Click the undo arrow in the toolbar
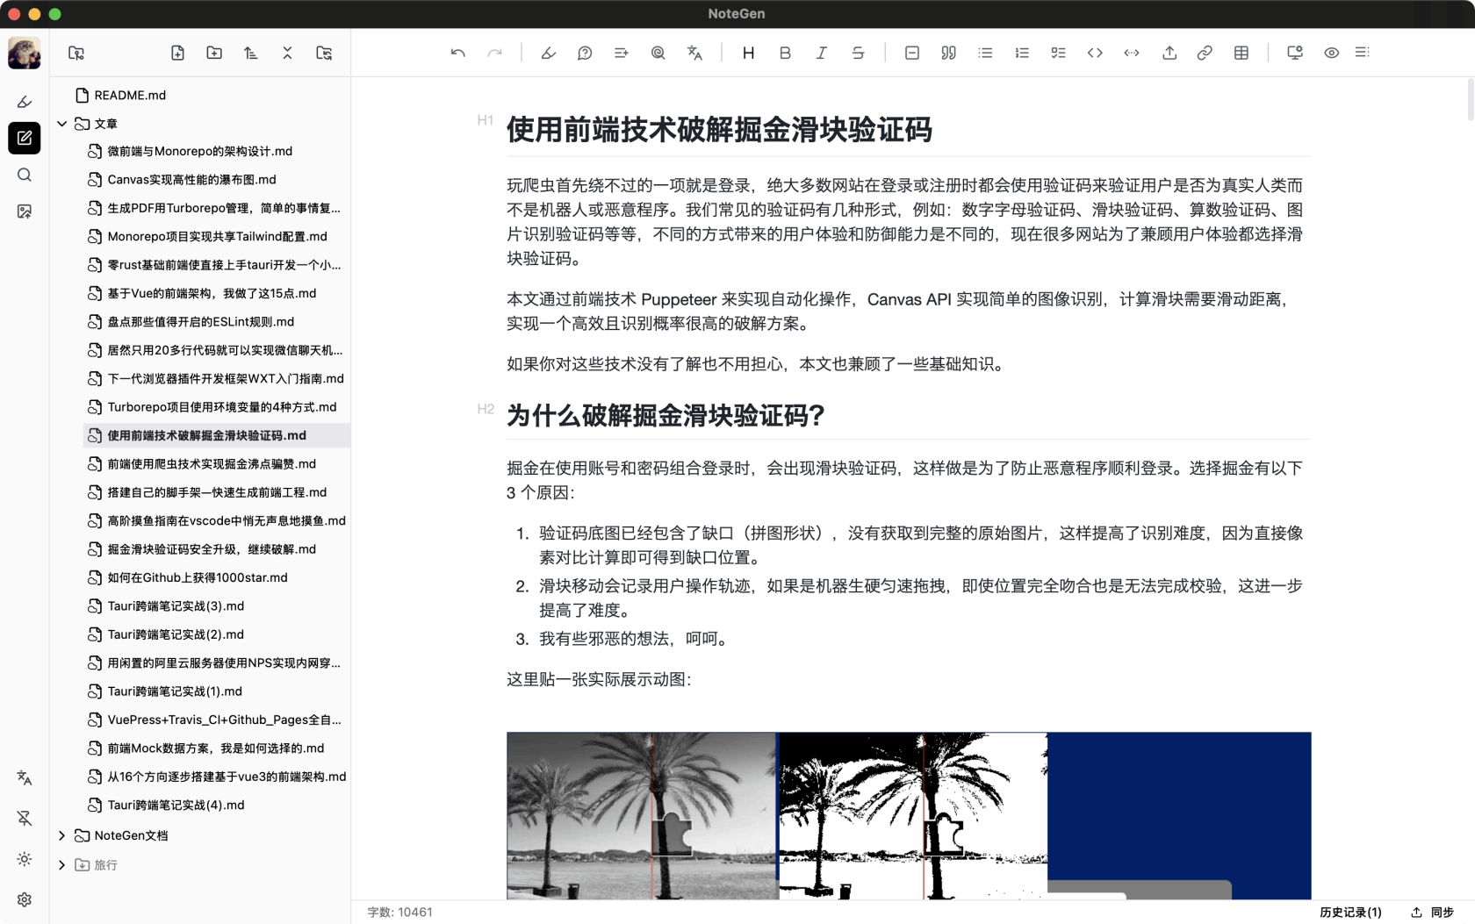Viewport: 1475px width, 924px height. tap(457, 53)
